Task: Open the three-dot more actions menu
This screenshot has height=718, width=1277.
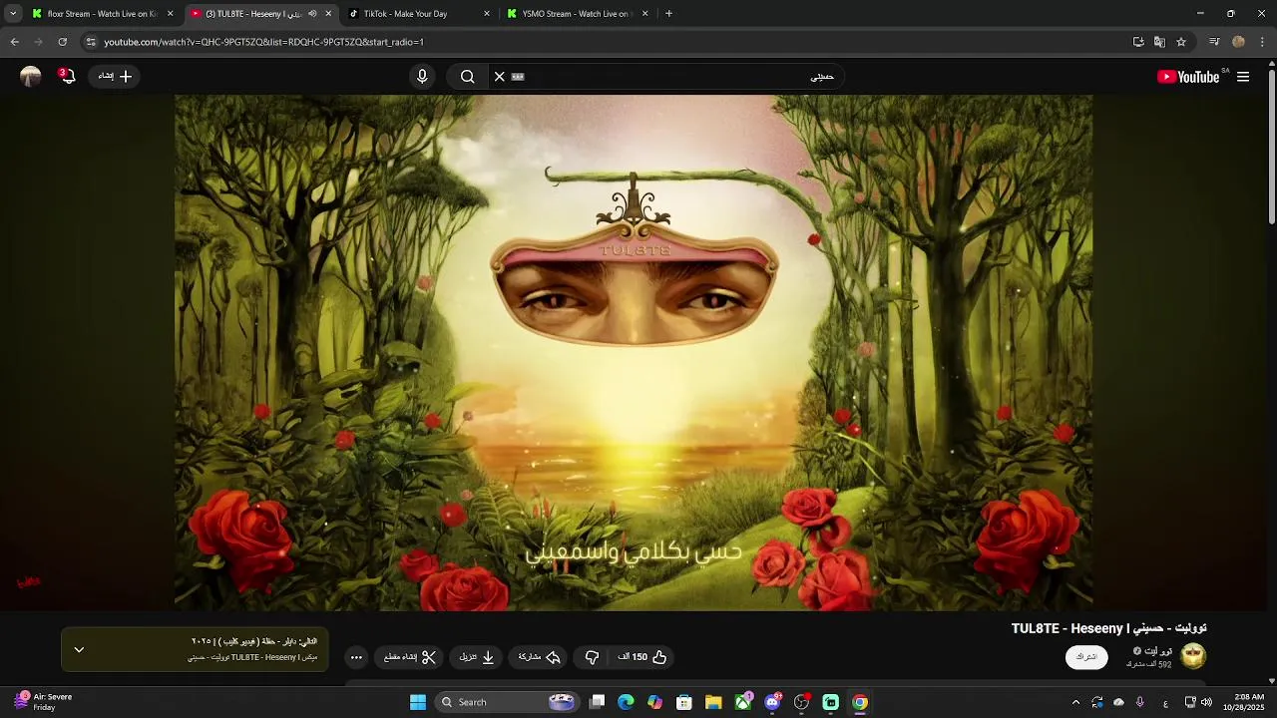Action: [x=356, y=657]
